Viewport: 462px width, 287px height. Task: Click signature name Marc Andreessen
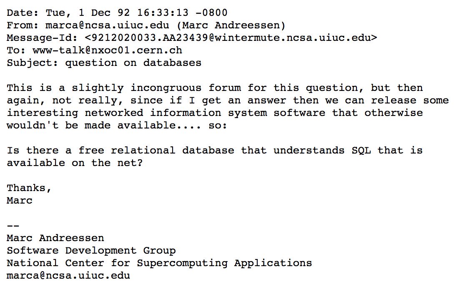pos(55,238)
